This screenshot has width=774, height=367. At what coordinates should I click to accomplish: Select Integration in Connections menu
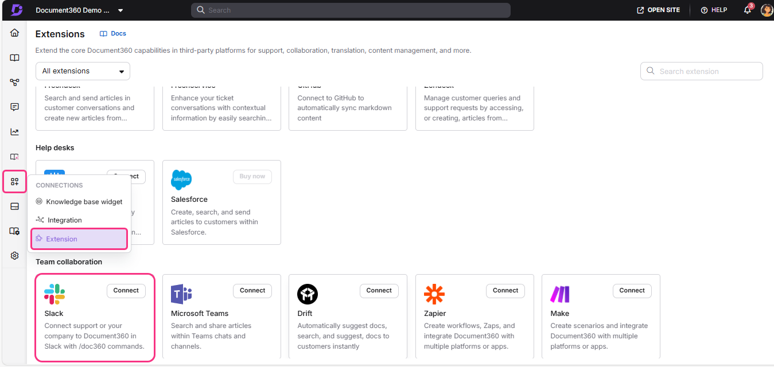(64, 220)
